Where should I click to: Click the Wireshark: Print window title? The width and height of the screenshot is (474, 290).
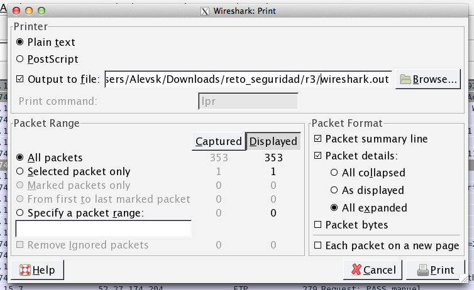(245, 11)
